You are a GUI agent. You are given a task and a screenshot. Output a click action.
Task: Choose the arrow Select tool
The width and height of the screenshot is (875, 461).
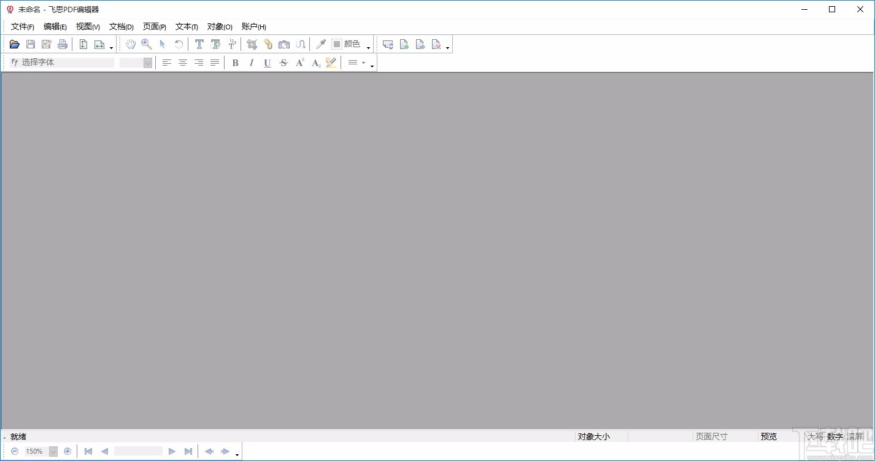(x=163, y=44)
